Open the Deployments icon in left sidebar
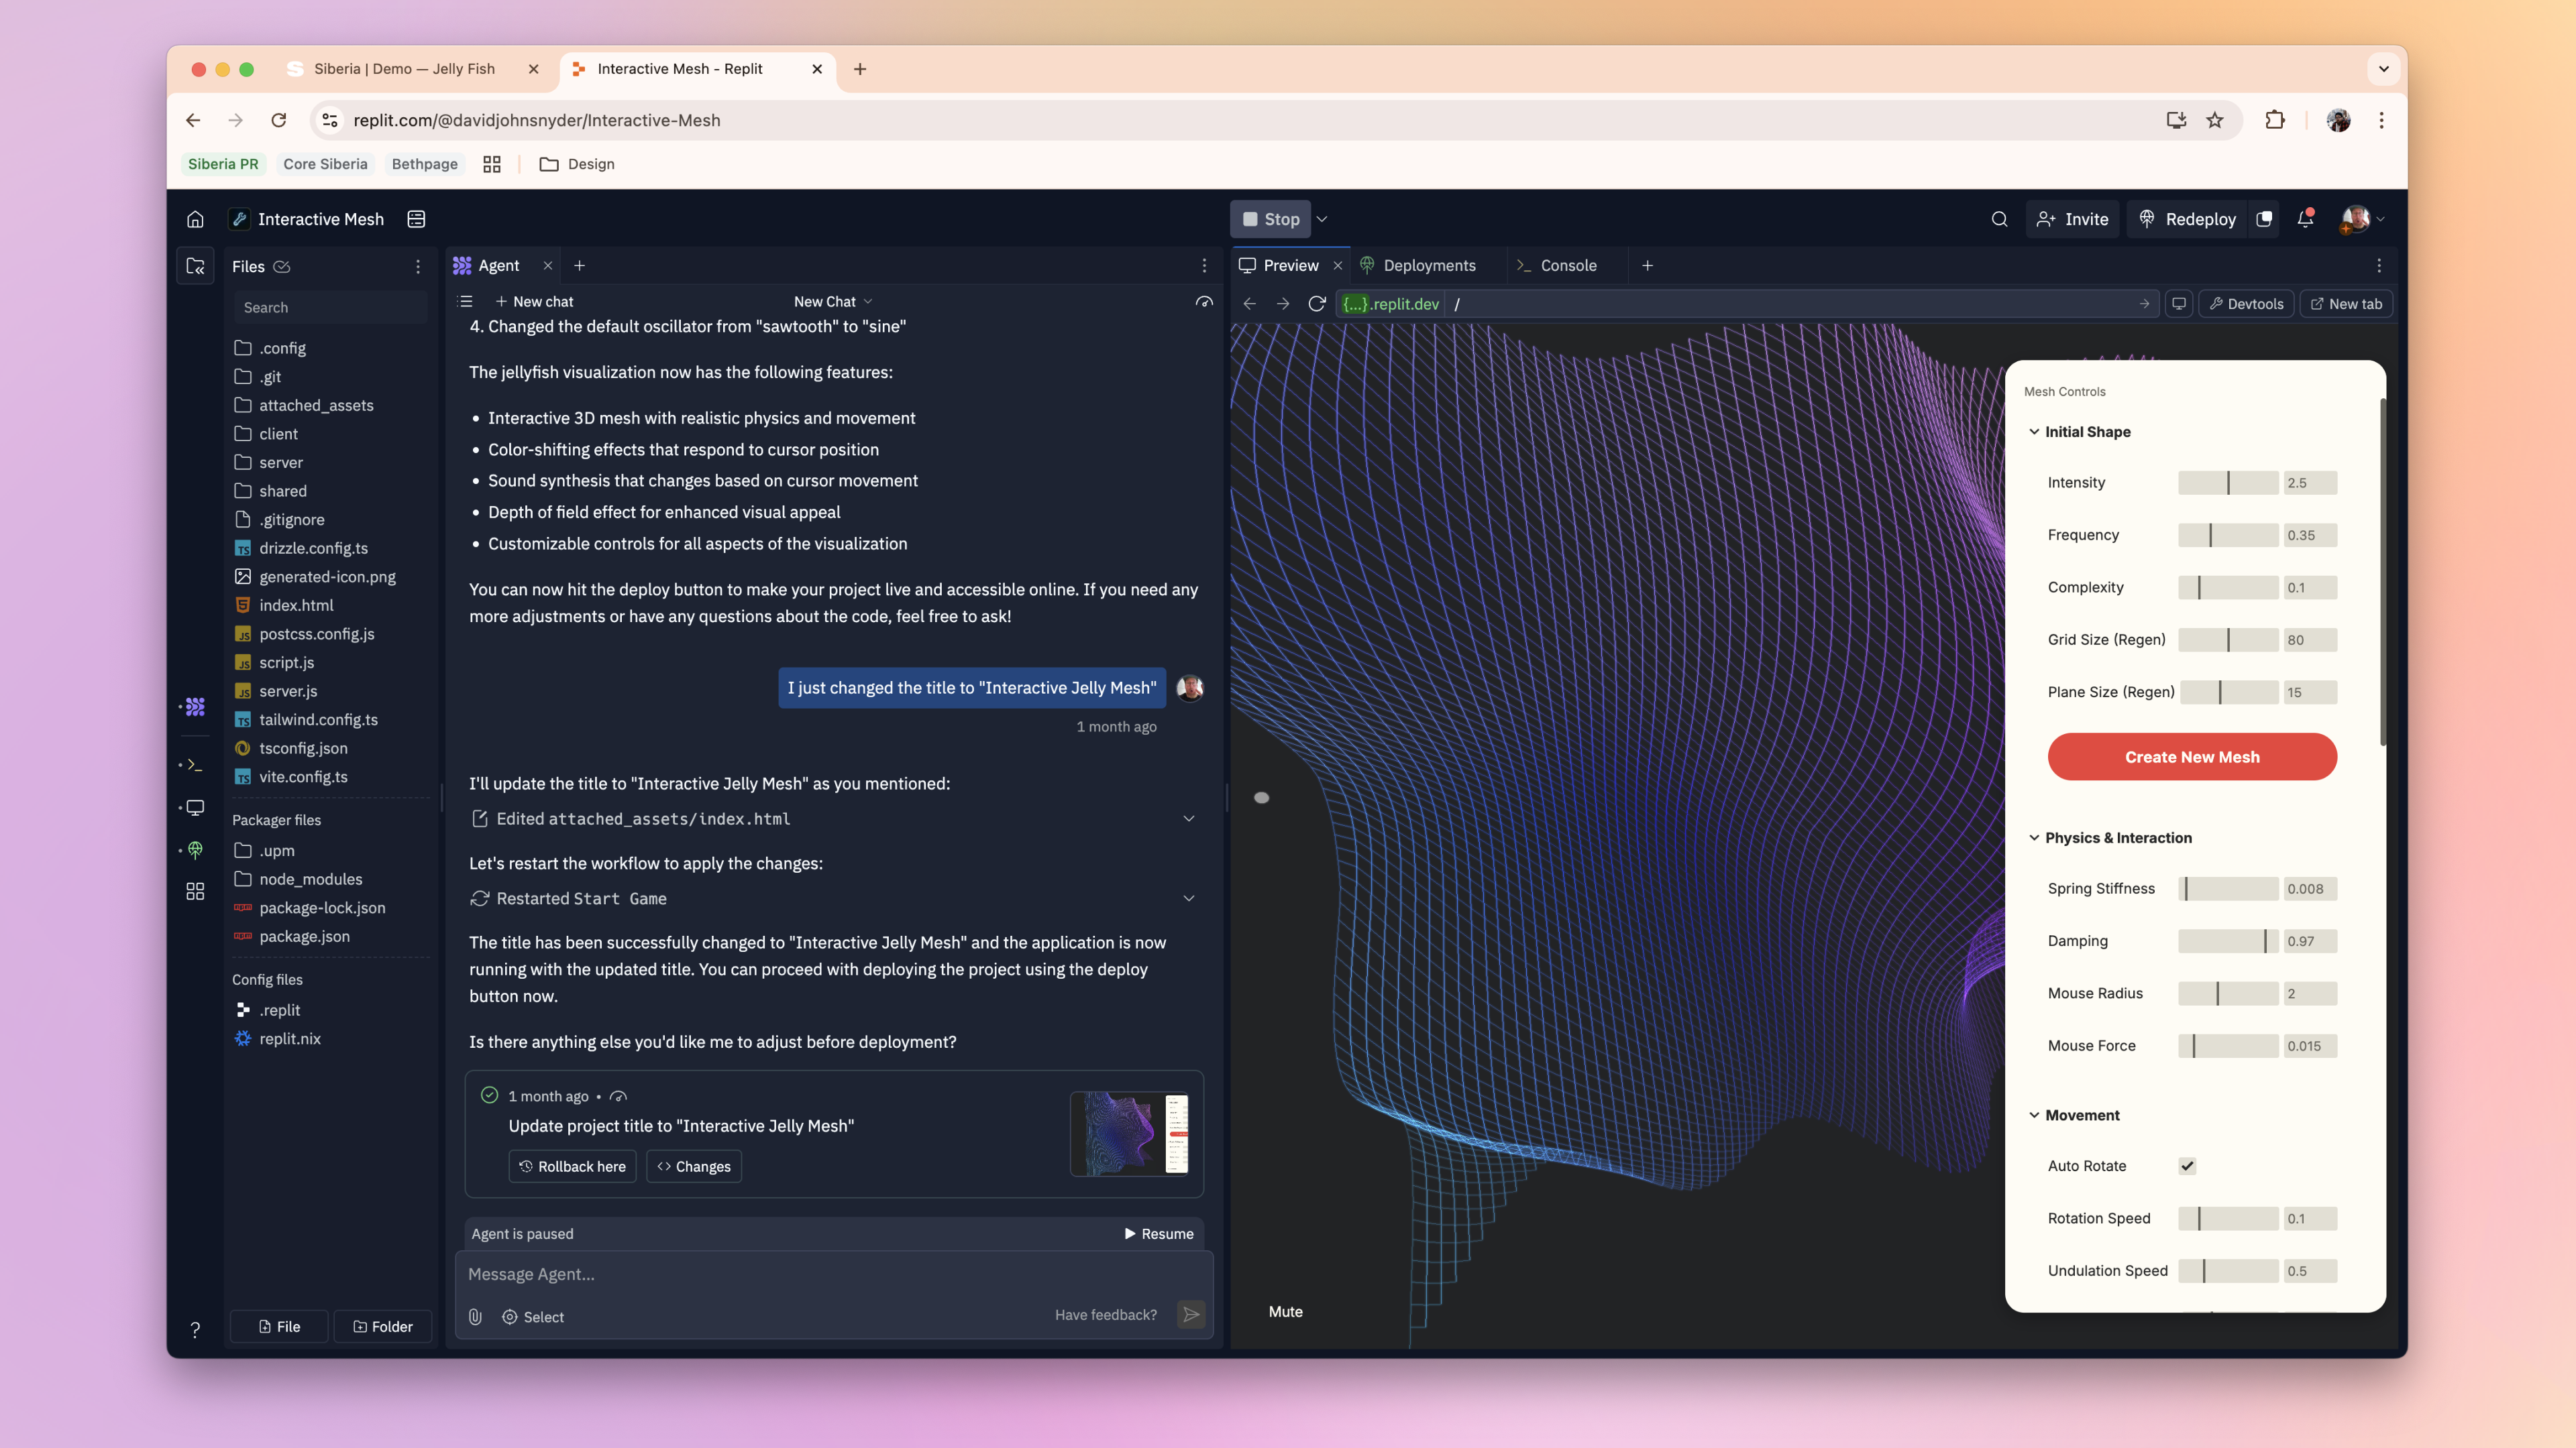Screen dimensions: 2576x1448 point(195,849)
